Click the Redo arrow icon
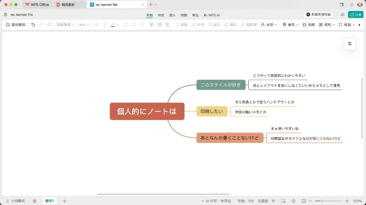The image size is (366, 205). point(41,25)
